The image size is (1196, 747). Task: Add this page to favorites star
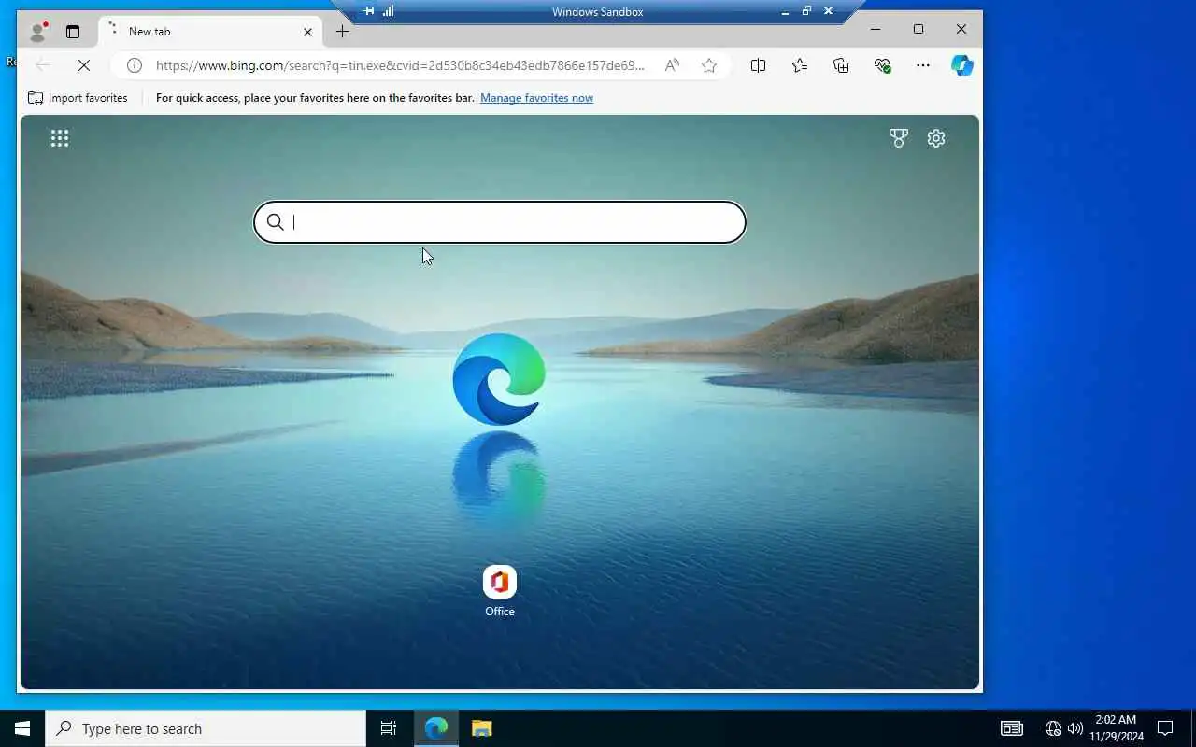click(709, 65)
